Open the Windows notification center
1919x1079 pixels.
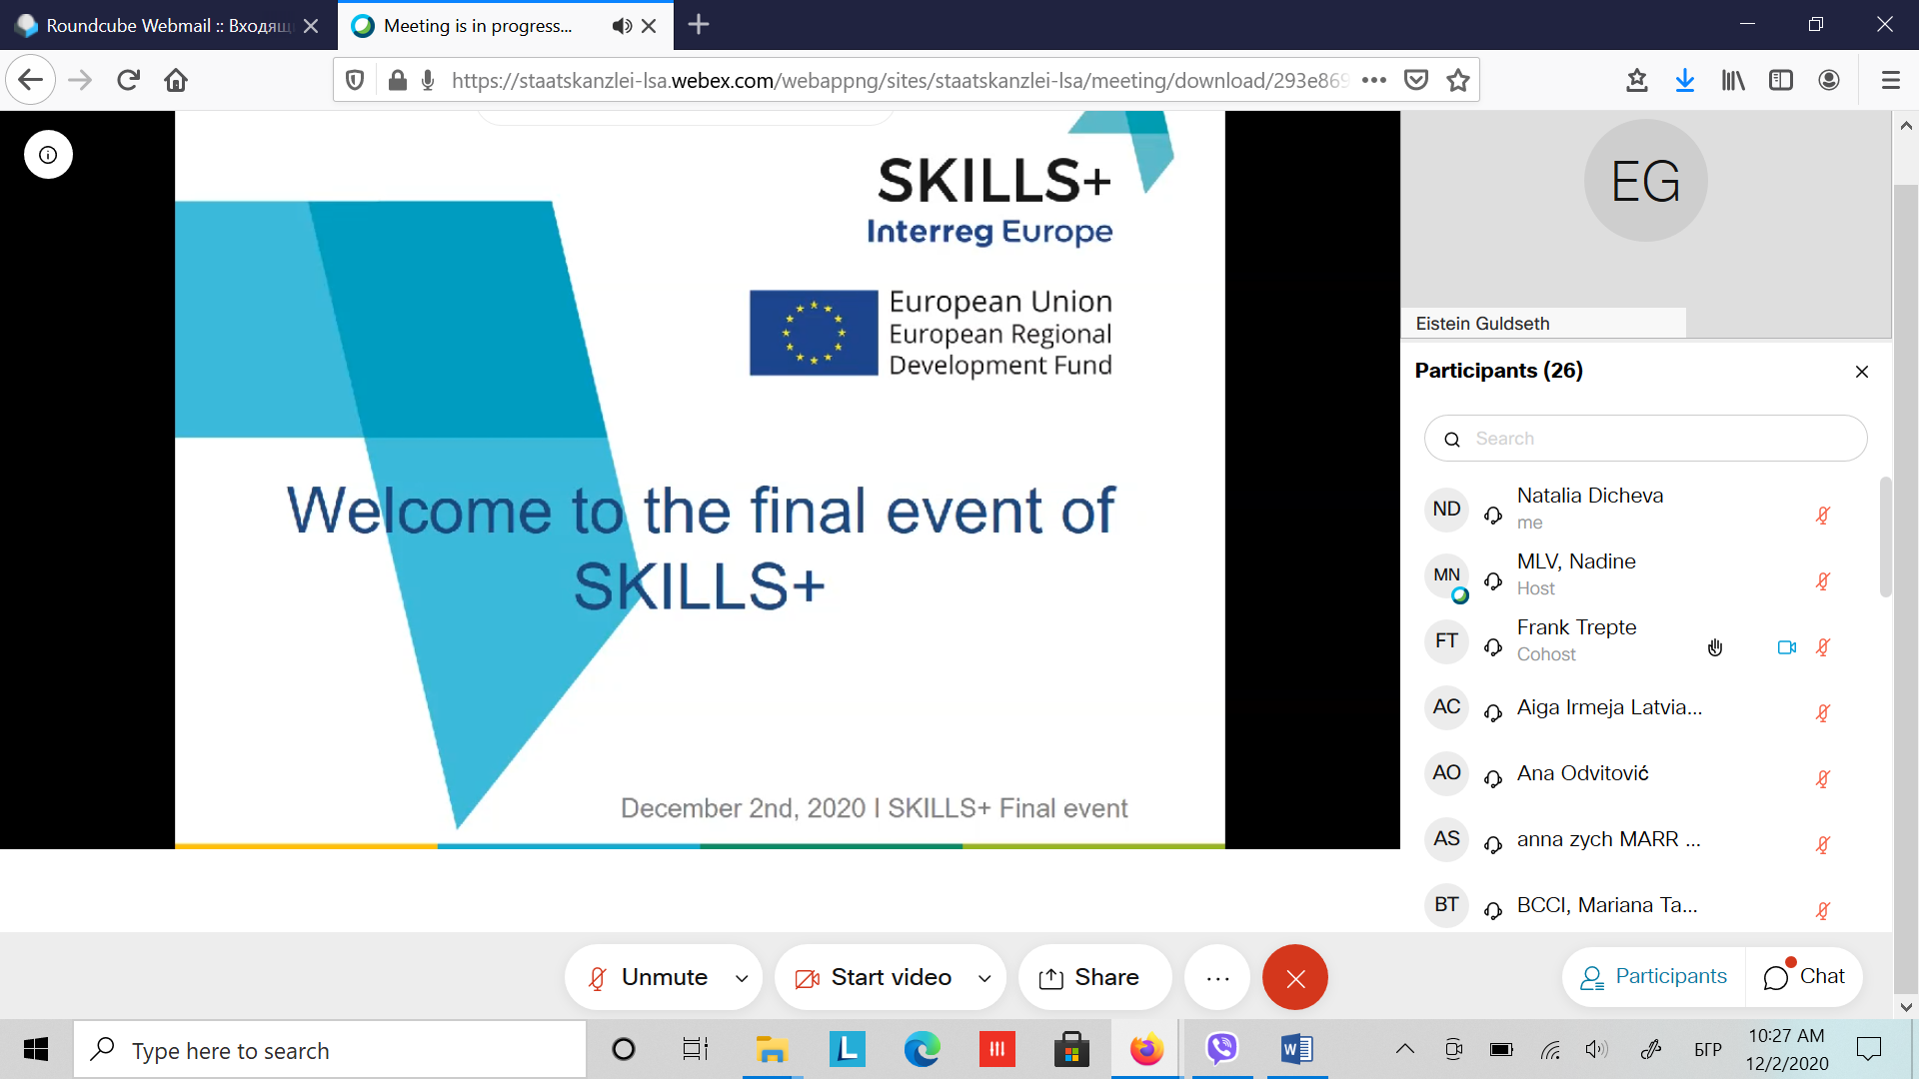pos(1868,1049)
